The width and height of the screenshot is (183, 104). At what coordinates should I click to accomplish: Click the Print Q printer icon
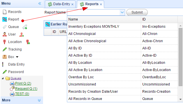point(12,83)
